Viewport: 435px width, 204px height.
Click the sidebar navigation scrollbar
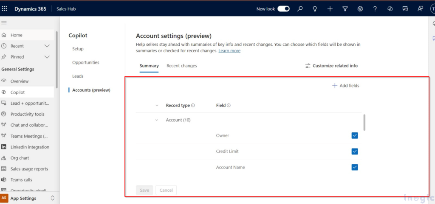57,59
